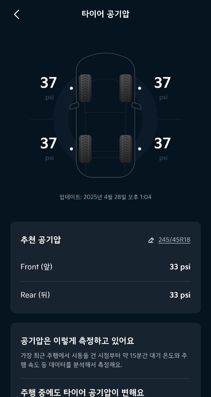
Task: Tap the 주행 중에도 타이어 공기압이 변해요 heading
Action: click(x=82, y=392)
